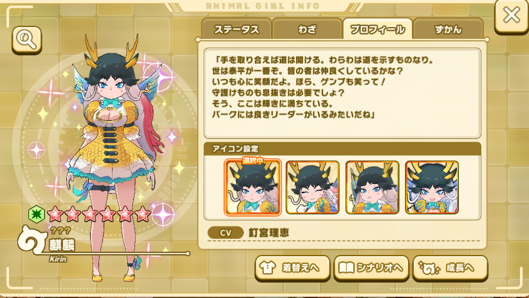Screen dimensions: 529x298
Task: Click the book icon on シナリオへ
Action: tap(346, 268)
